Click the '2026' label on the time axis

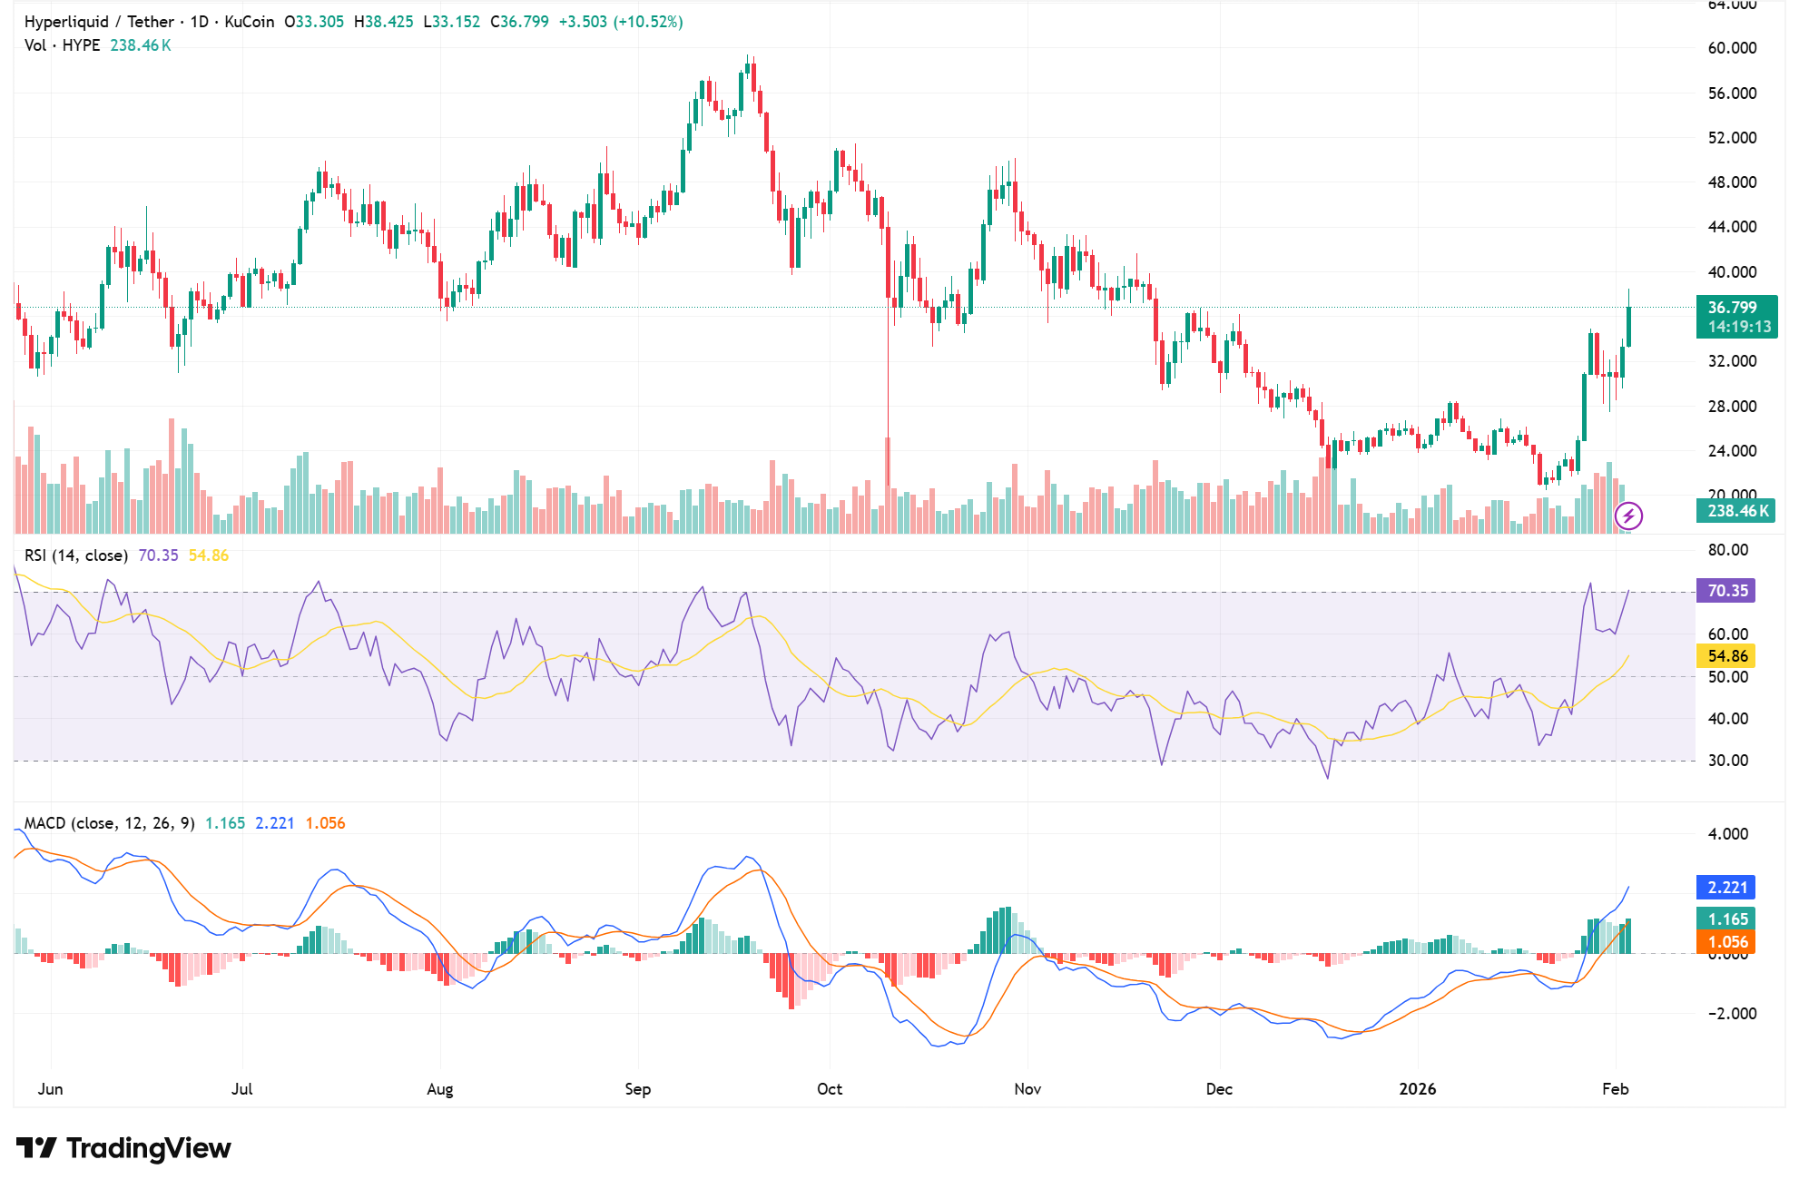(1419, 1089)
